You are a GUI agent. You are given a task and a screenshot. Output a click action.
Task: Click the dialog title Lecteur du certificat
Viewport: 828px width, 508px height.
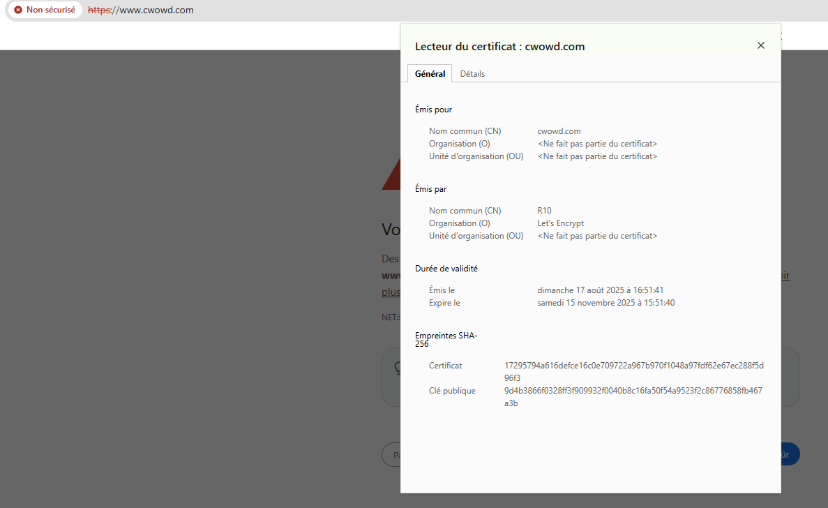pyautogui.click(x=499, y=47)
